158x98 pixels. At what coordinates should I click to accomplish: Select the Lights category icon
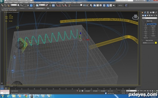coord(147,16)
